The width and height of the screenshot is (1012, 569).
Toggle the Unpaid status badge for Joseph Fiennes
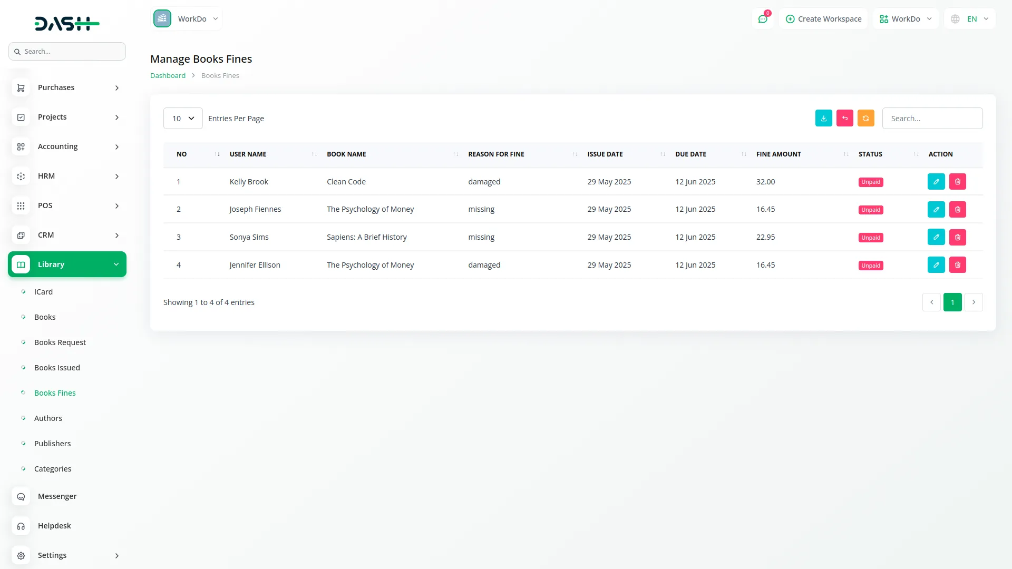point(870,209)
